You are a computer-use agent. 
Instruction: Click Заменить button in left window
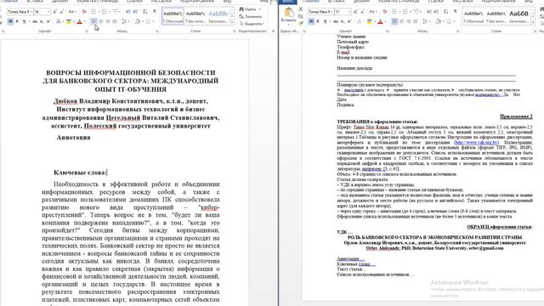[x=251, y=17]
